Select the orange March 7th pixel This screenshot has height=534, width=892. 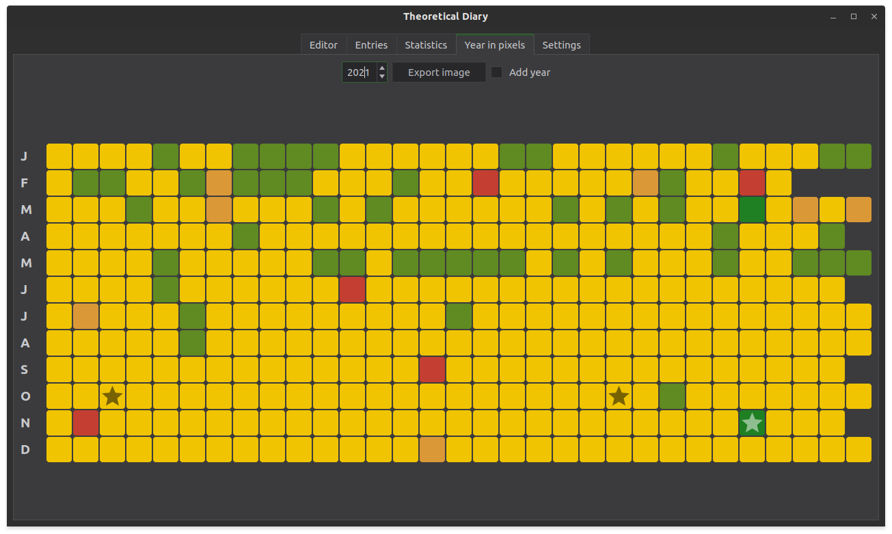pyautogui.click(x=219, y=209)
